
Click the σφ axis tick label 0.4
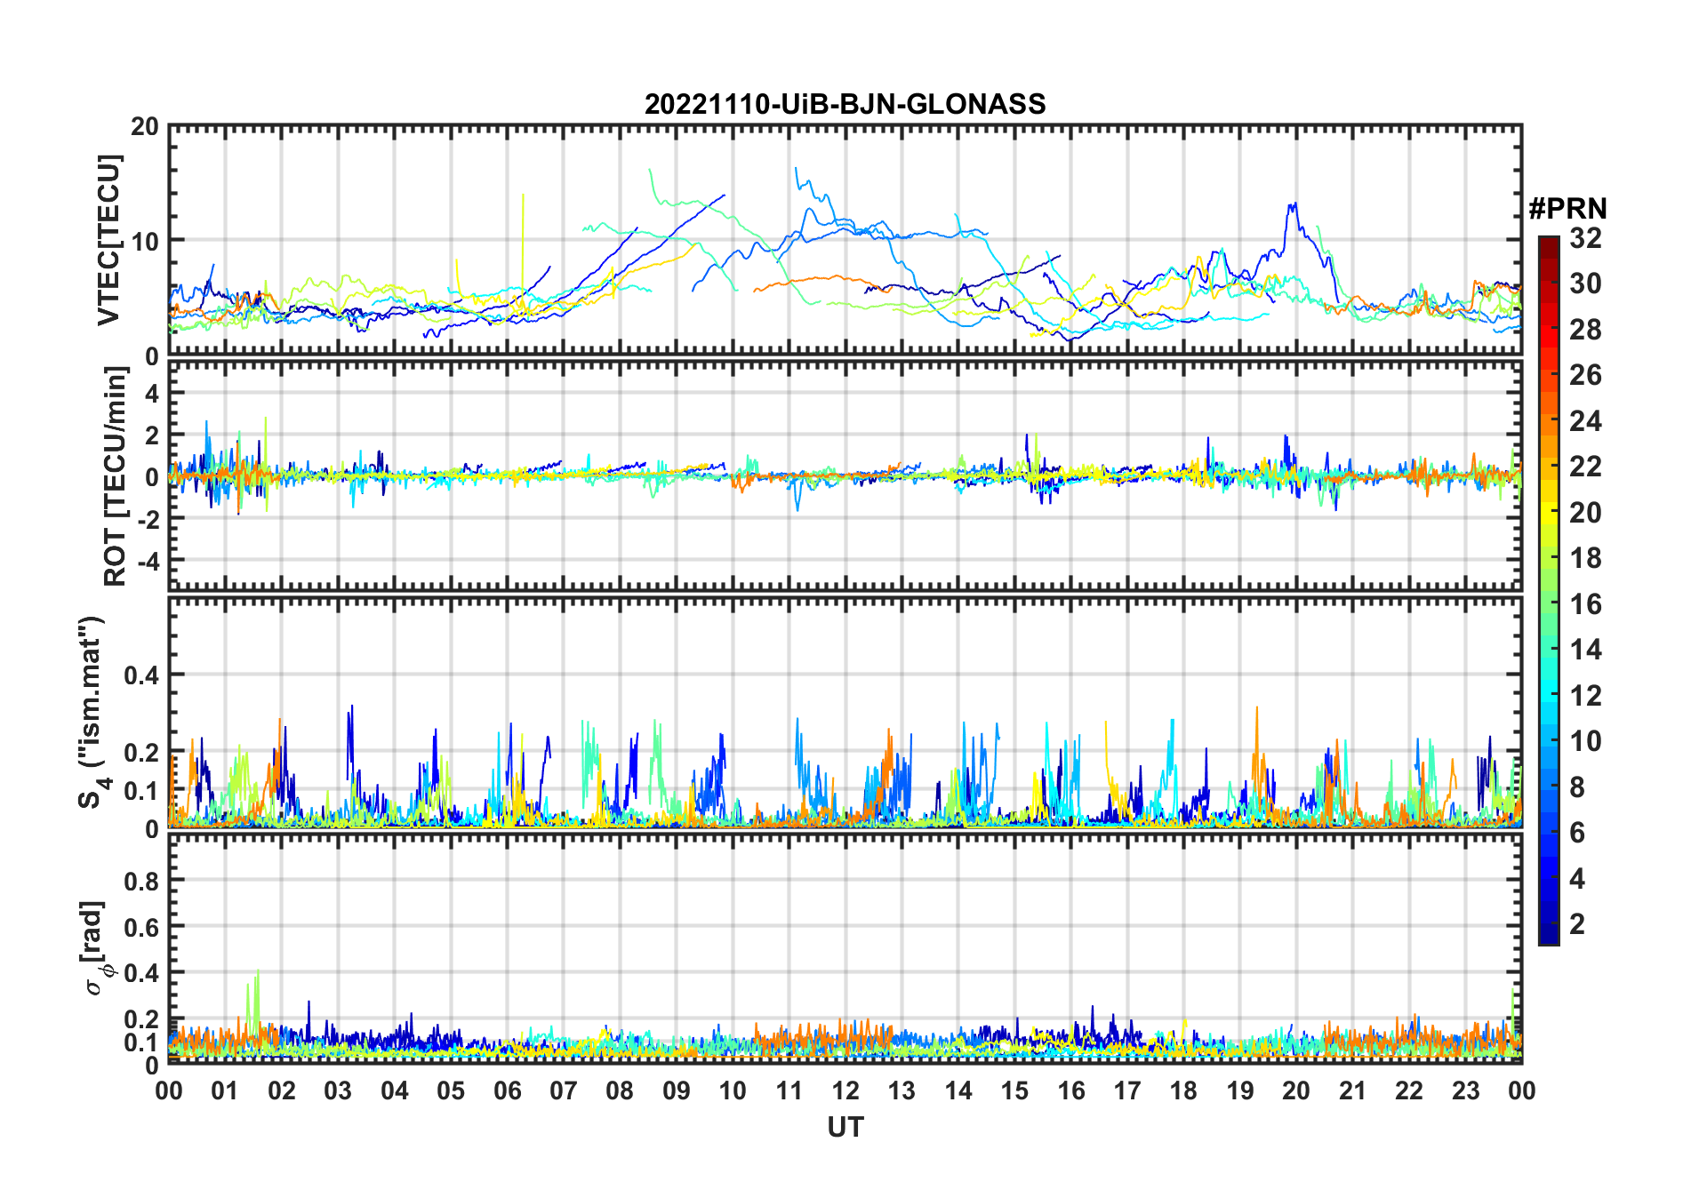point(141,973)
